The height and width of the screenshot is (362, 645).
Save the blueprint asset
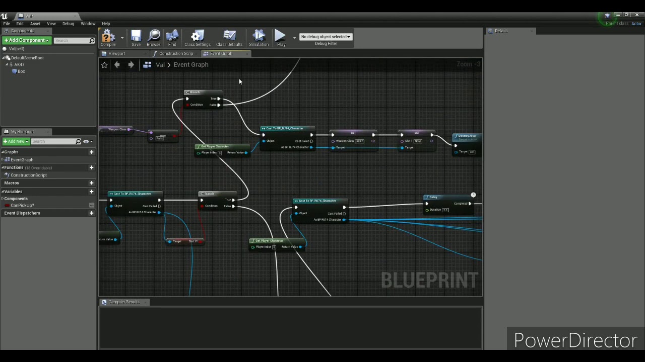pos(136,38)
